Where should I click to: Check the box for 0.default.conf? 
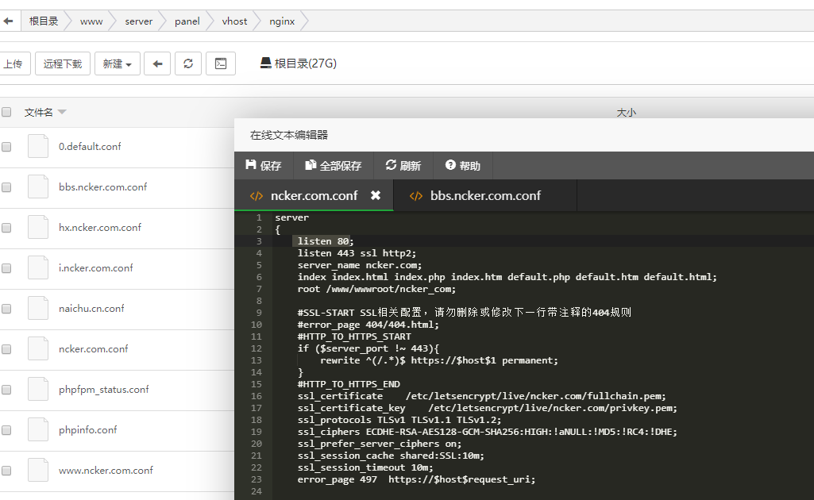click(x=6, y=147)
